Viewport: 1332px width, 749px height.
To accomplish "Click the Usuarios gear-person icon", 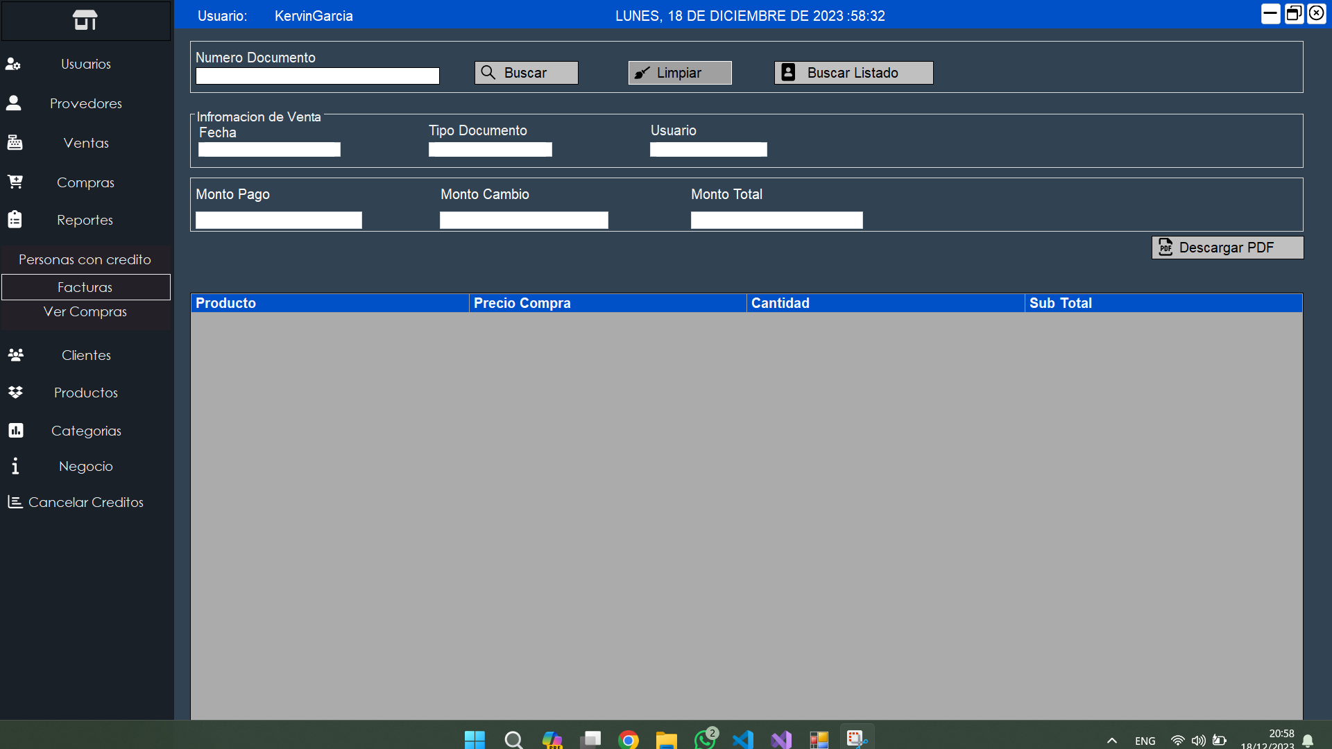I will coord(13,64).
